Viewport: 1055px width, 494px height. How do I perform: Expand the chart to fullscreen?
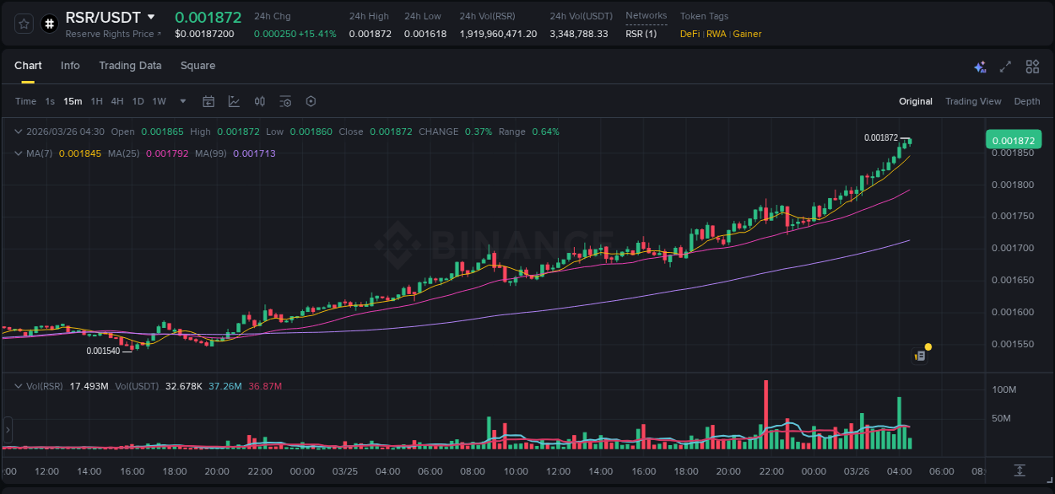(1006, 66)
